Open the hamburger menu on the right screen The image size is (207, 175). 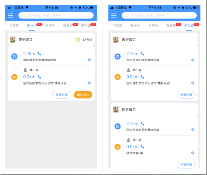pyautogui.click(x=114, y=16)
